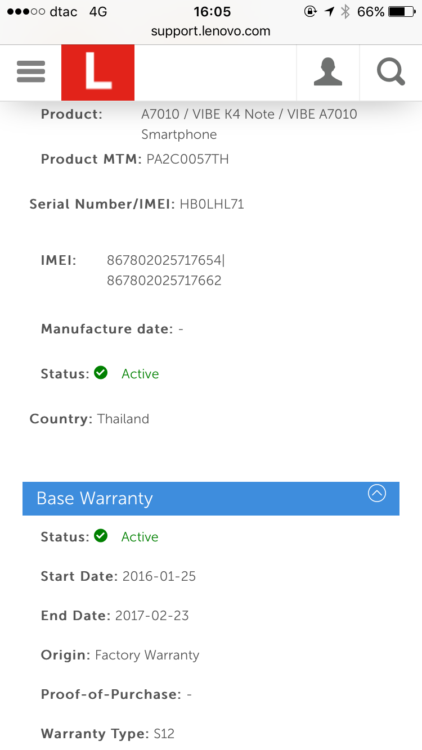Tap the support.lenovo.com address bar
This screenshot has height=750, width=422.
tap(210, 31)
